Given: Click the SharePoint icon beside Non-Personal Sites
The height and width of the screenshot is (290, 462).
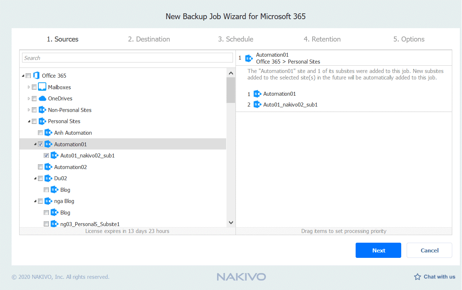Looking at the screenshot, I should pos(42,110).
